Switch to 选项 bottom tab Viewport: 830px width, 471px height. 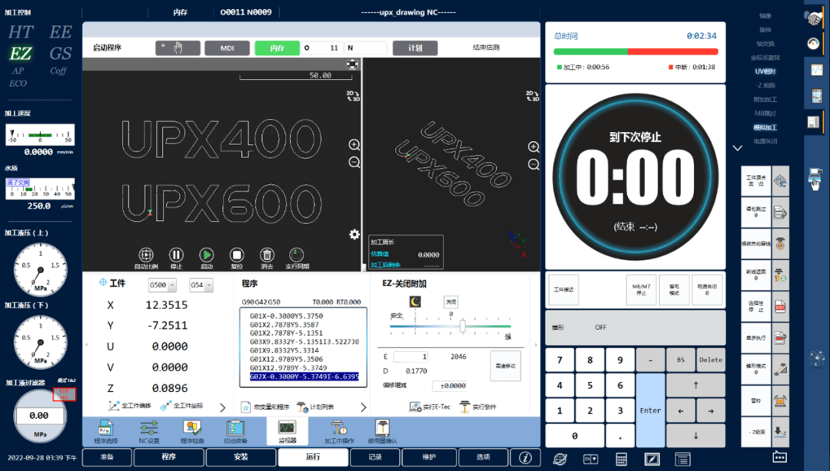483,457
